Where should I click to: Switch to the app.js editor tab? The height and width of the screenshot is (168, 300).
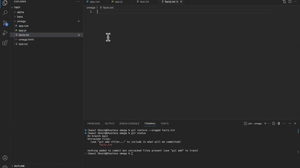coord(117,2)
